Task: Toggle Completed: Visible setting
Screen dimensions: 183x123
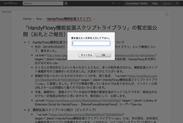Action: coord(136,3)
